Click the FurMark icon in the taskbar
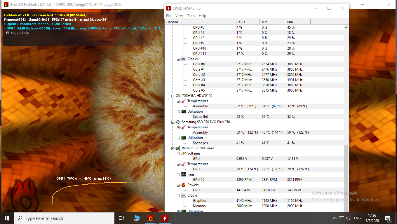Viewport: 397px width, 224px height. tap(150, 218)
